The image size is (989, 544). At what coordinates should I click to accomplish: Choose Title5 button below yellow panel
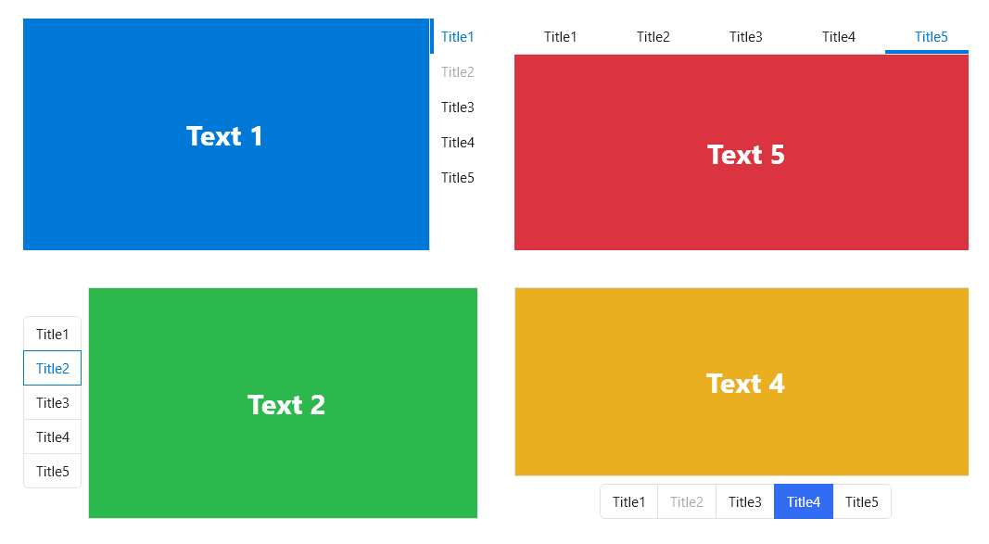point(862,501)
